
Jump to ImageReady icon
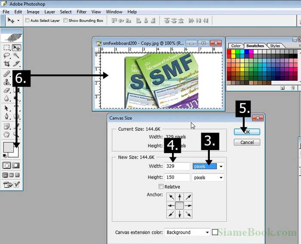[8, 185]
